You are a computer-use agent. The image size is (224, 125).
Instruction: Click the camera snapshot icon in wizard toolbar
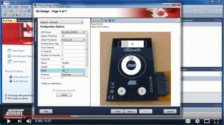coord(113,20)
